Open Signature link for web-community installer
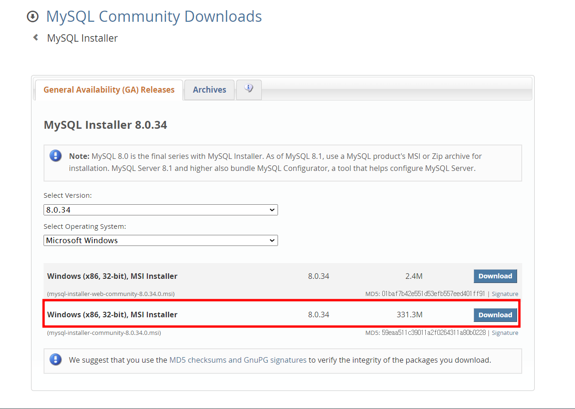This screenshot has height=409, width=575. pos(505,294)
